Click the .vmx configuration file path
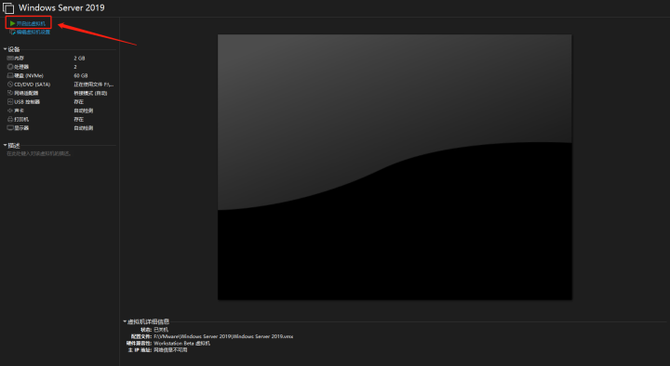 pos(223,336)
